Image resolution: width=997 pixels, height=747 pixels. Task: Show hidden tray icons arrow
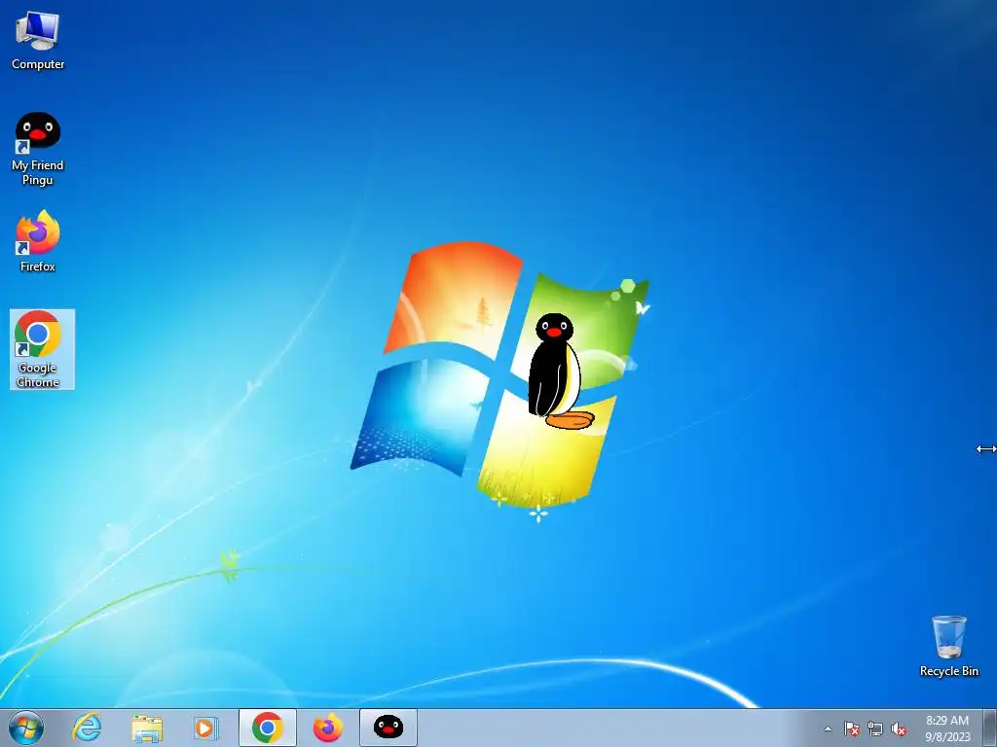click(x=828, y=729)
